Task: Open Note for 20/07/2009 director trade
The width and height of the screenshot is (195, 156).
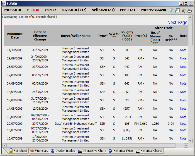Action: [x=183, y=124]
